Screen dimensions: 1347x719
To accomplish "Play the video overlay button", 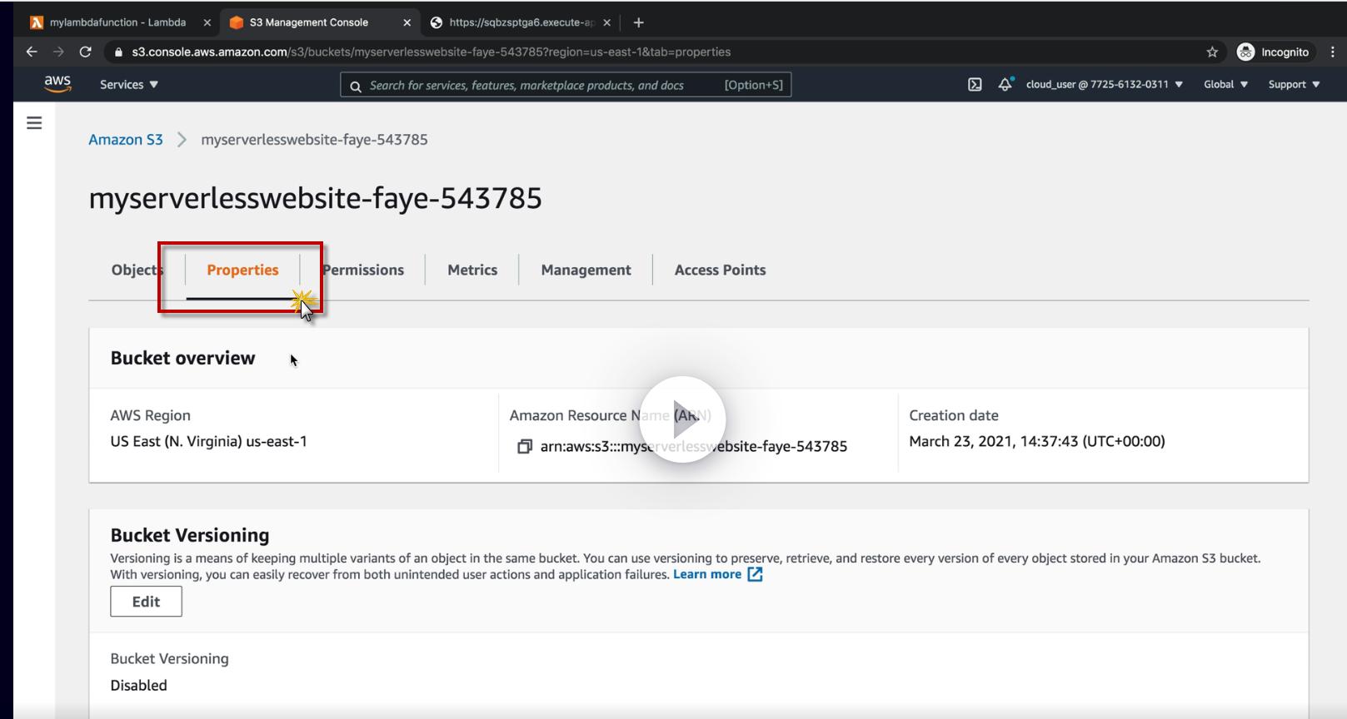I will (682, 419).
